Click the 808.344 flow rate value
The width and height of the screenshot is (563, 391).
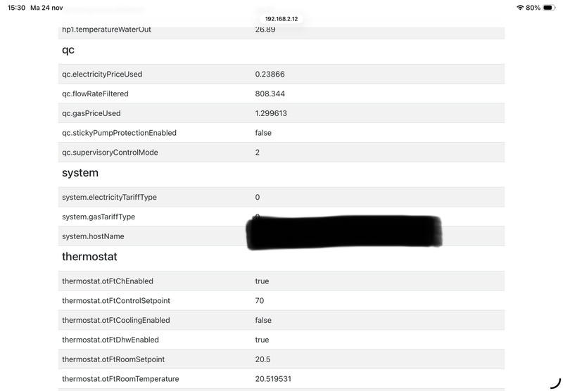[x=270, y=94]
